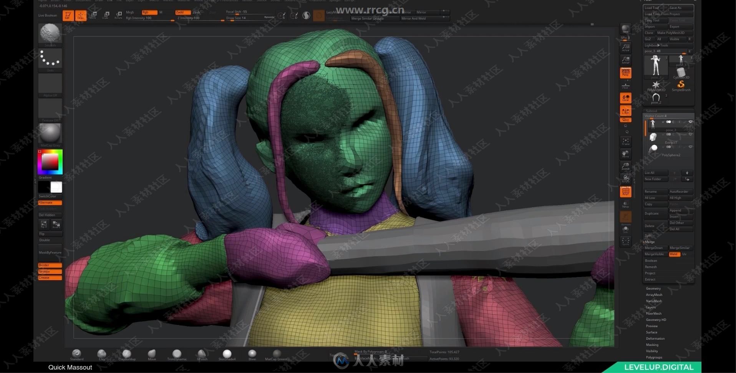Toggle the Zadd mode button

[183, 12]
